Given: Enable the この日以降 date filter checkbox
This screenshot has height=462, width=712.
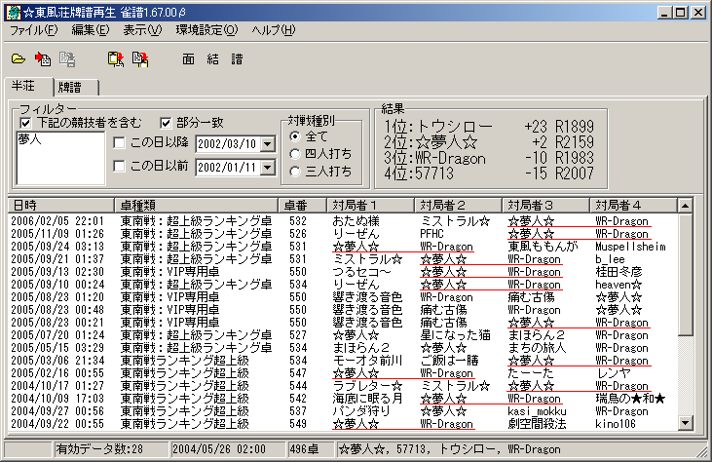Looking at the screenshot, I should point(121,144).
